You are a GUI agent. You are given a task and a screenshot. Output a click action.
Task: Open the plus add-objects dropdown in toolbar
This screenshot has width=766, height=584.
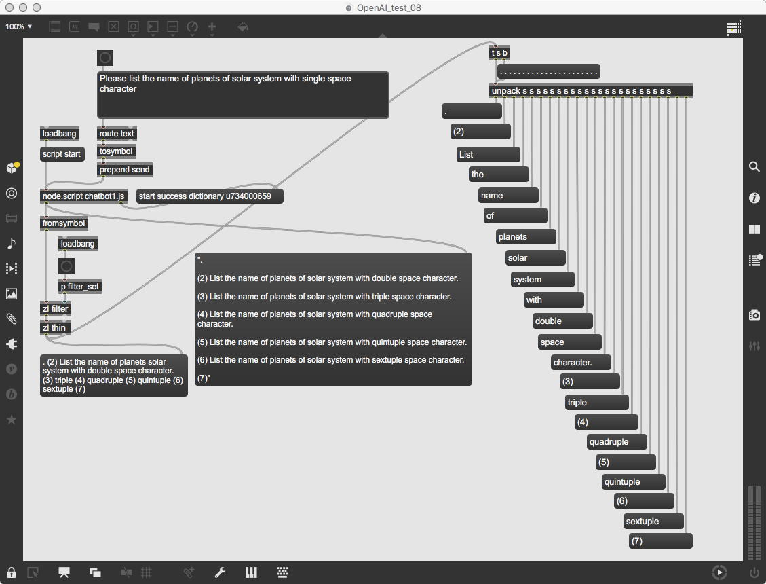(212, 27)
